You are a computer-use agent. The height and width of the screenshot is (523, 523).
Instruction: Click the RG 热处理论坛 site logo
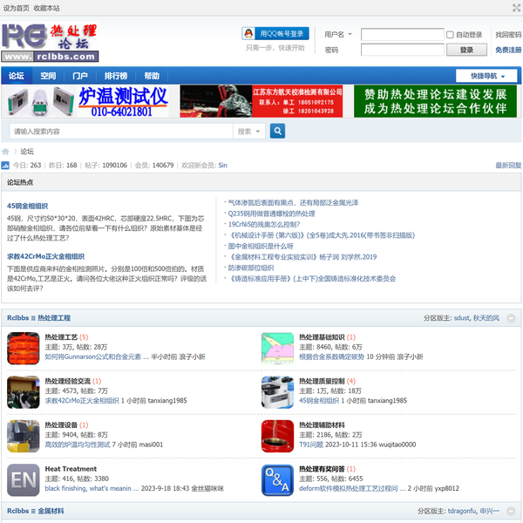49,38
